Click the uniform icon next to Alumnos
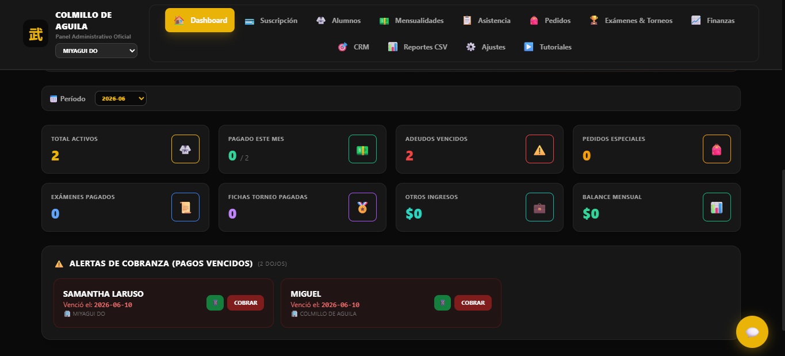Viewport: 785px width, 356px height. 321,21
